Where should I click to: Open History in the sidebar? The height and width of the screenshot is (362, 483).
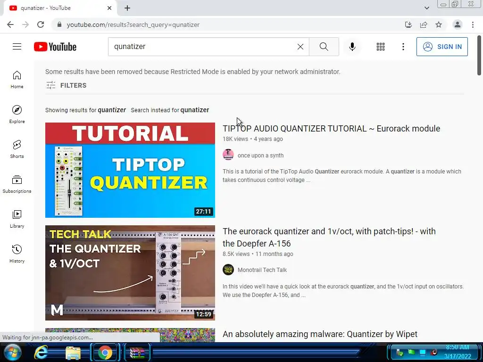(x=17, y=254)
